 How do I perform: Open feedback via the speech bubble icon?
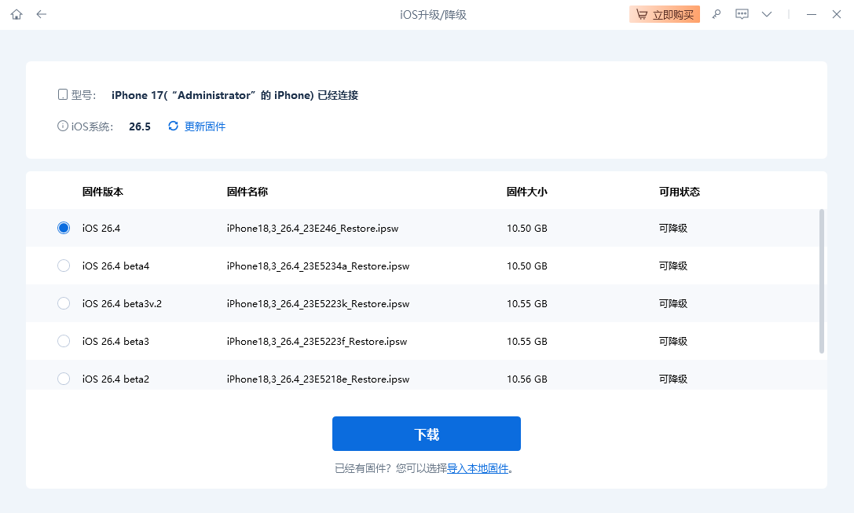[x=742, y=14]
